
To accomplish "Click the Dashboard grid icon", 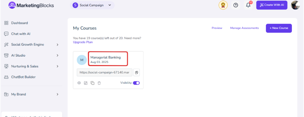I will (6, 23).
